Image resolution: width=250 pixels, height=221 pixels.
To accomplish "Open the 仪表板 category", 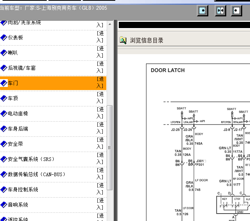I will tap(16, 38).
